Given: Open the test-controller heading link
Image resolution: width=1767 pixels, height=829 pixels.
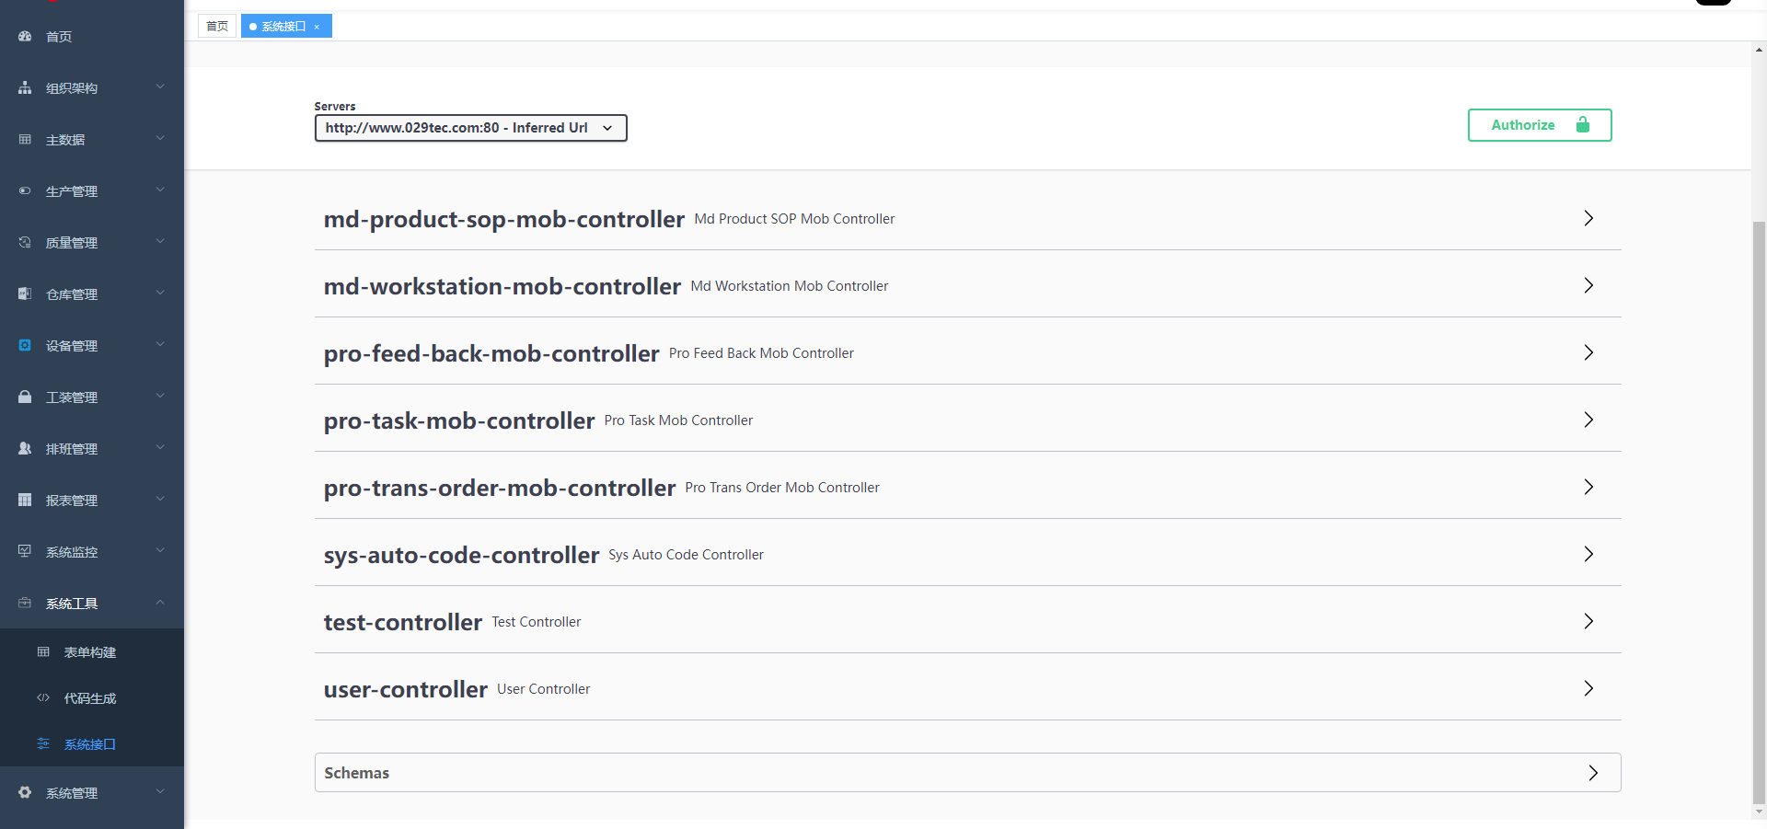Looking at the screenshot, I should tap(402, 622).
